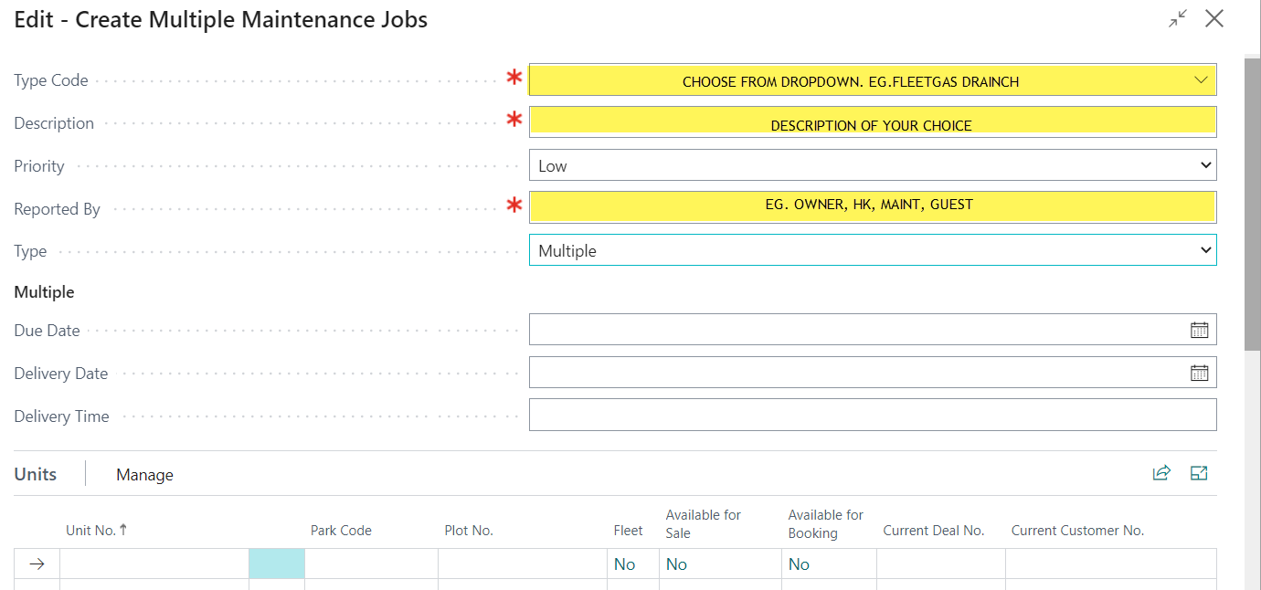
Task: Click the Park Code column header
Action: (x=341, y=531)
